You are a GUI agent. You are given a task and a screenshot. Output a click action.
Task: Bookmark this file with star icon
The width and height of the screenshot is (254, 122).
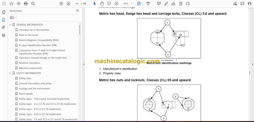pos(11,4)
